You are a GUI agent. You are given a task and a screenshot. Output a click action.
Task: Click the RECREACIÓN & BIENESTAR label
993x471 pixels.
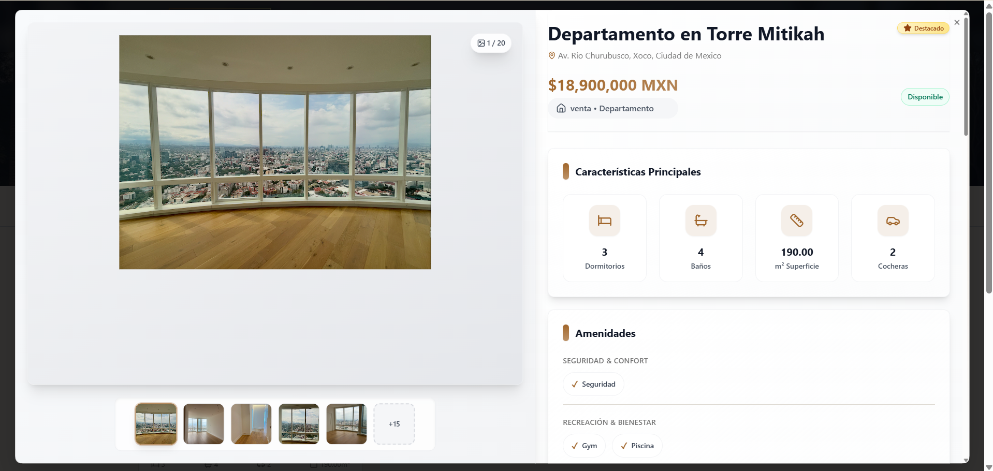(609, 422)
